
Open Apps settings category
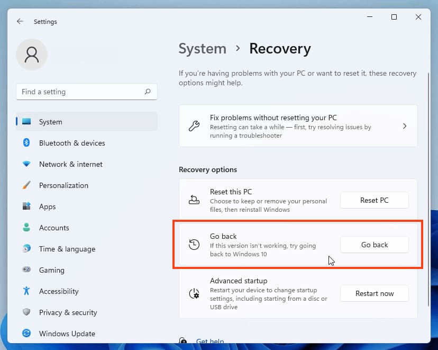[x=47, y=207]
